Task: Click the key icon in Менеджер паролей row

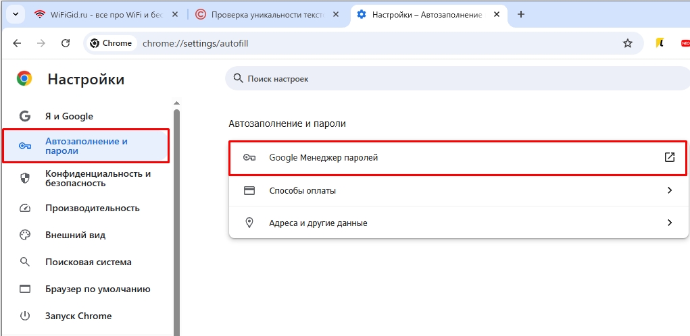Action: pyautogui.click(x=249, y=157)
